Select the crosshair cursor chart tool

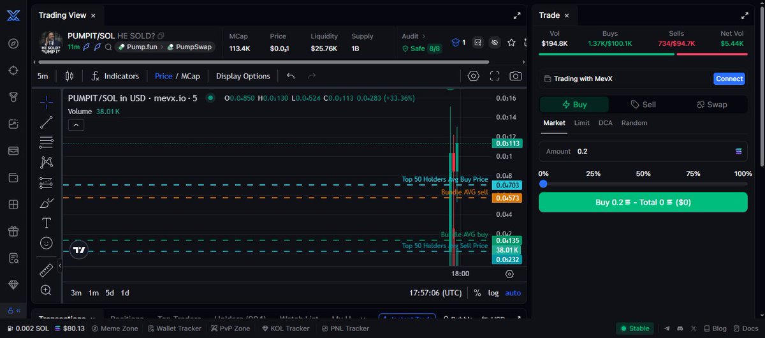[47, 102]
